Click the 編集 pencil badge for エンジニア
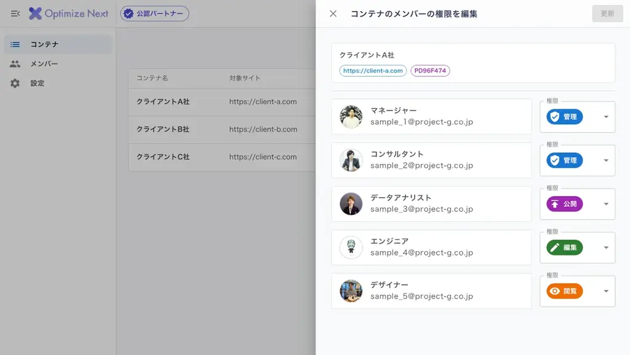The height and width of the screenshot is (355, 630). coord(564,247)
